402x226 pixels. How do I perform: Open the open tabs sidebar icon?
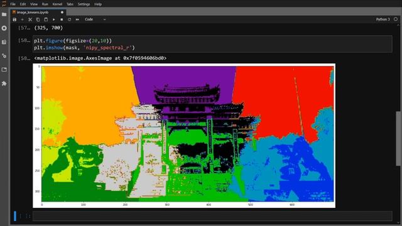tap(4, 70)
